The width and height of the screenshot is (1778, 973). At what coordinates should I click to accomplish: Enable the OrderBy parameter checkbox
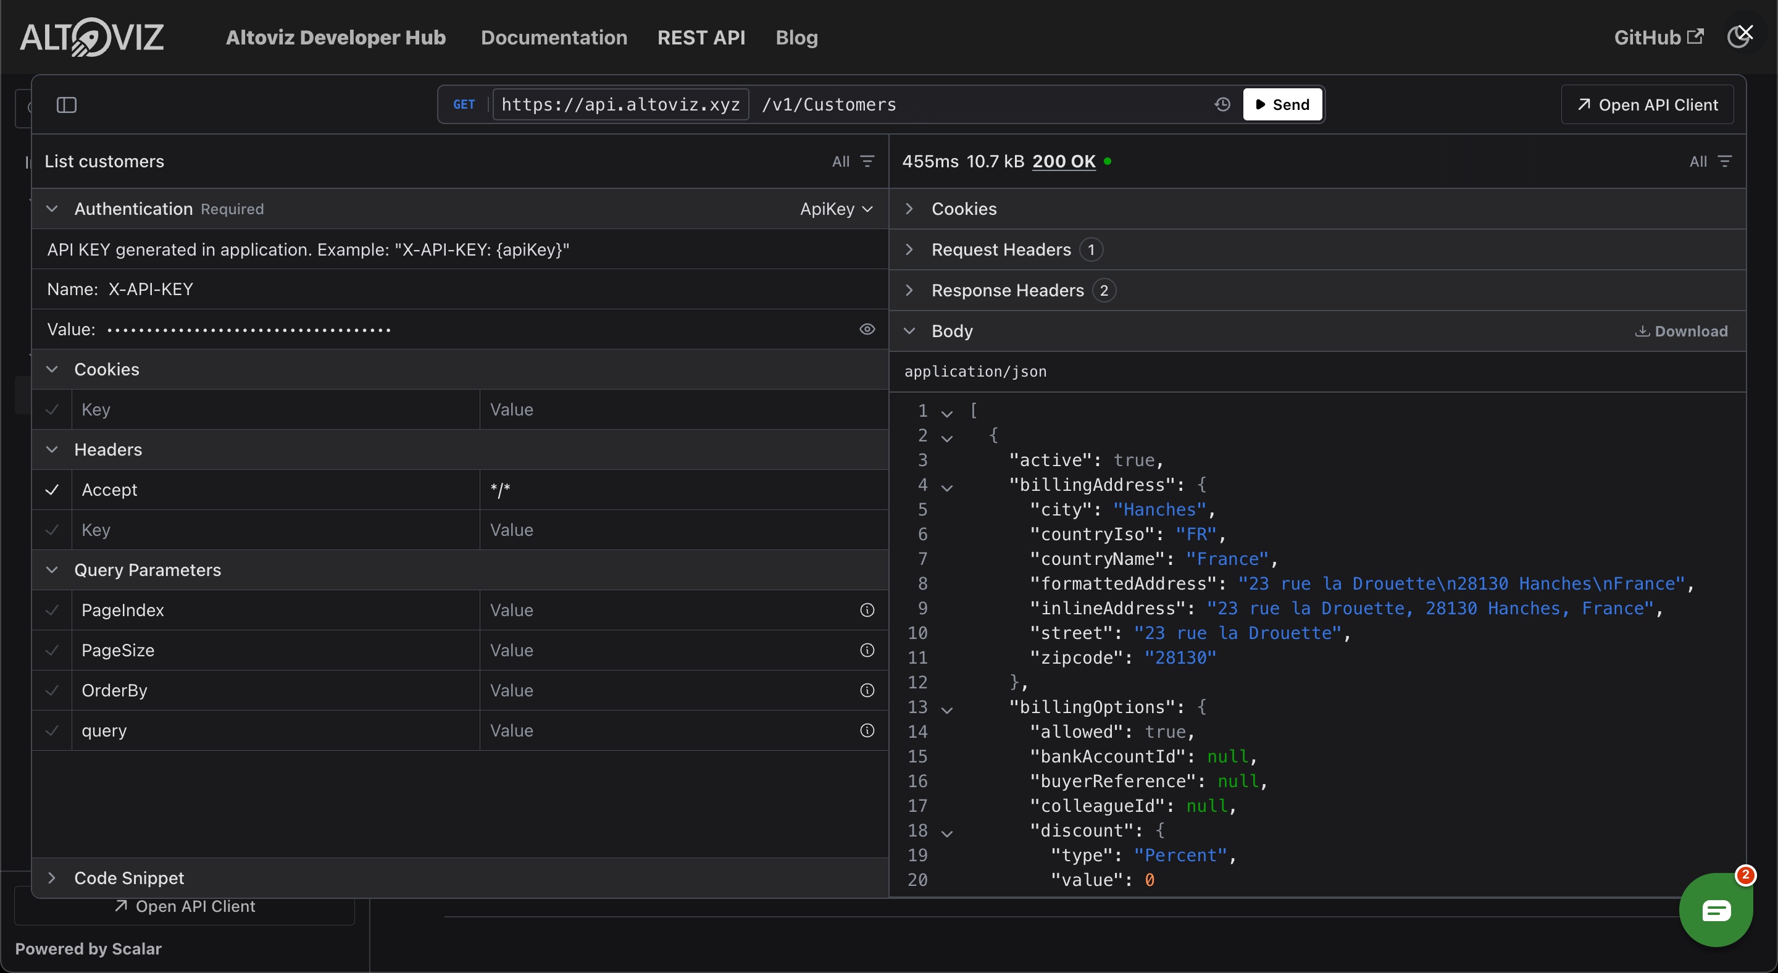pyautogui.click(x=52, y=690)
